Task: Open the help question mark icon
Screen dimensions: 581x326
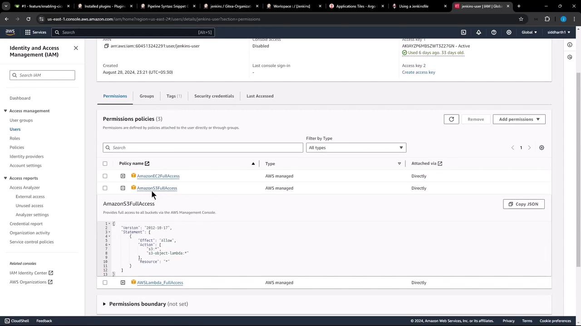Action: click(x=494, y=32)
